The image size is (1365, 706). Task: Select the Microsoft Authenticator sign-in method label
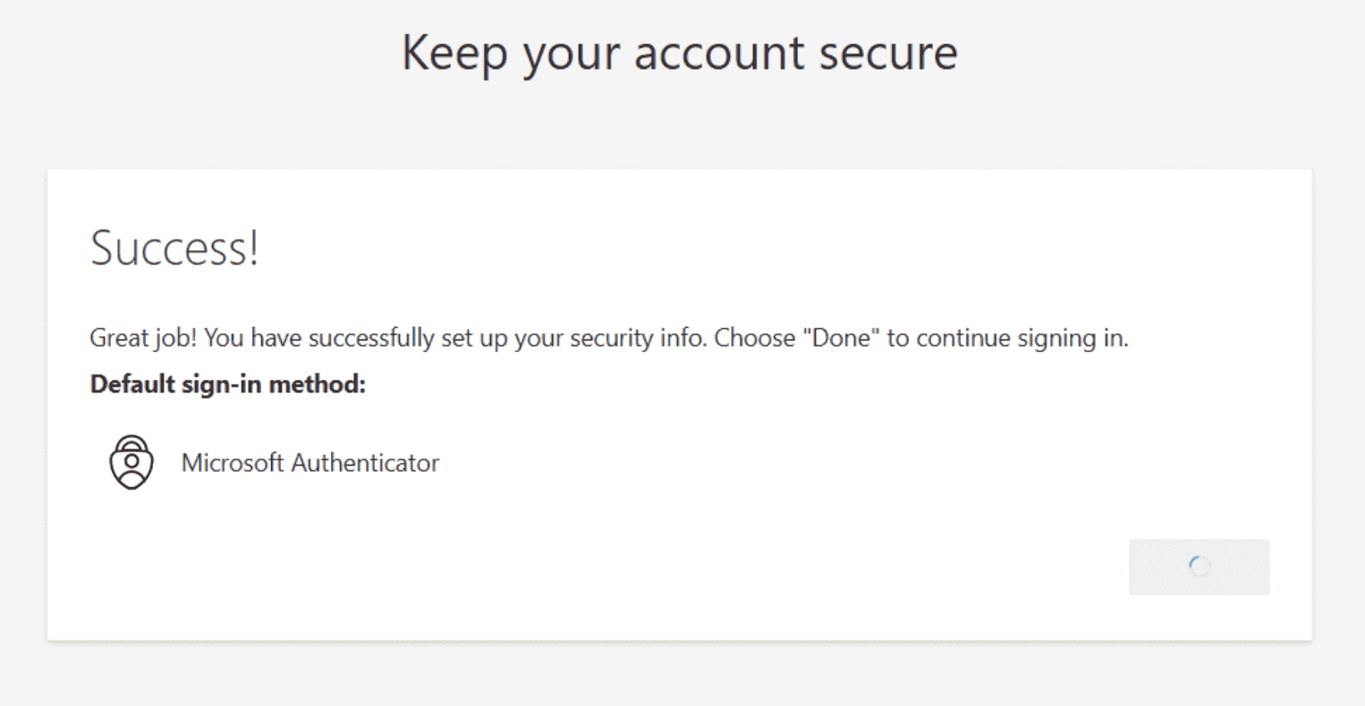(x=309, y=463)
